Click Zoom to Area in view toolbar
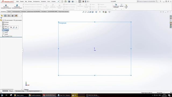This screenshot has height=97, width=172. 86,12
